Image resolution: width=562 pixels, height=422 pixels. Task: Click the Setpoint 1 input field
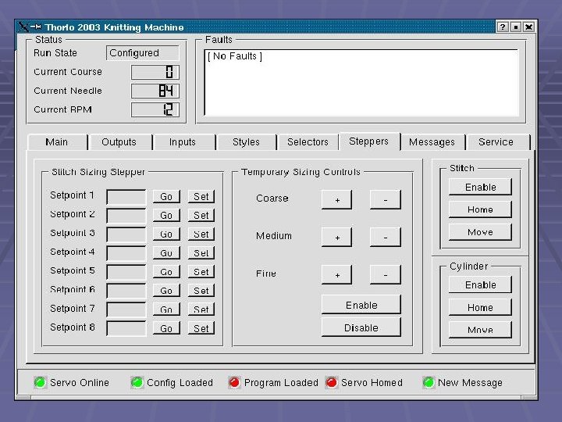click(x=126, y=197)
